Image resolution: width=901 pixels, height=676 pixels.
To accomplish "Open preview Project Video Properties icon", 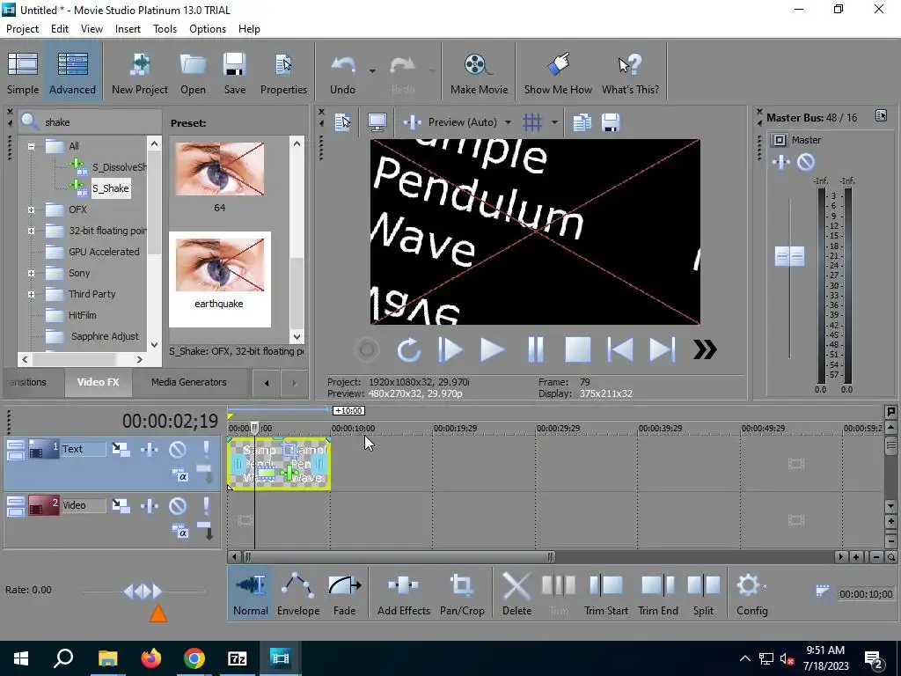I will tap(343, 121).
